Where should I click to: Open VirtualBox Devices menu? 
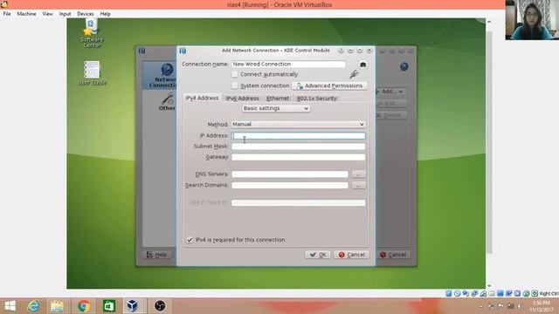[x=86, y=14]
